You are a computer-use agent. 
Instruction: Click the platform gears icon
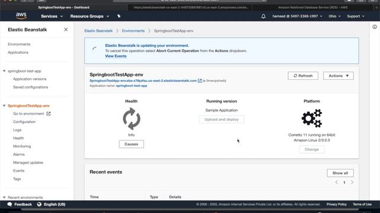[312, 118]
